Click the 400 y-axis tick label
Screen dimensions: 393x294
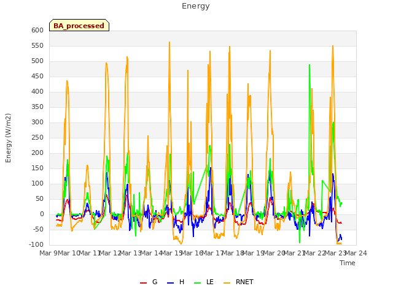coord(37,91)
